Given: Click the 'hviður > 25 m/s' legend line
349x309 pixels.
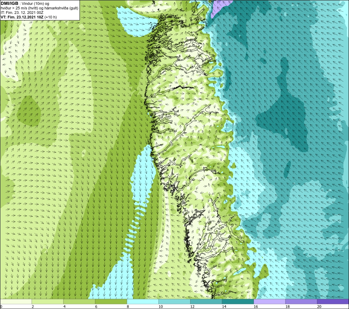Looking at the screenshot, I should [39, 8].
